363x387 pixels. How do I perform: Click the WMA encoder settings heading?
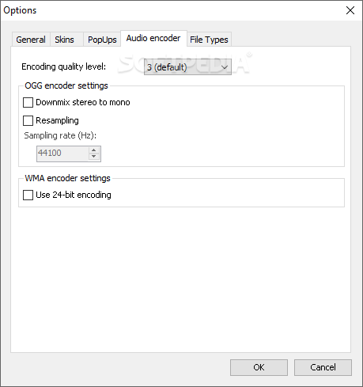pyautogui.click(x=67, y=178)
